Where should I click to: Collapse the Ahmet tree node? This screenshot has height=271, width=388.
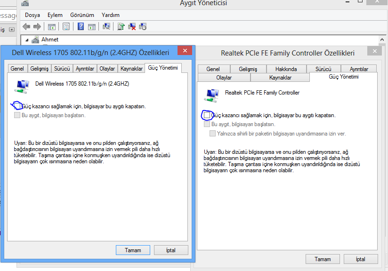[27, 40]
